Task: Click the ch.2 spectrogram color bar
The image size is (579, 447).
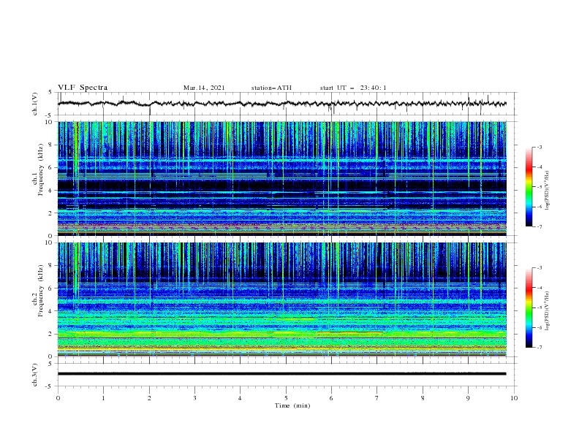Action: (529, 307)
